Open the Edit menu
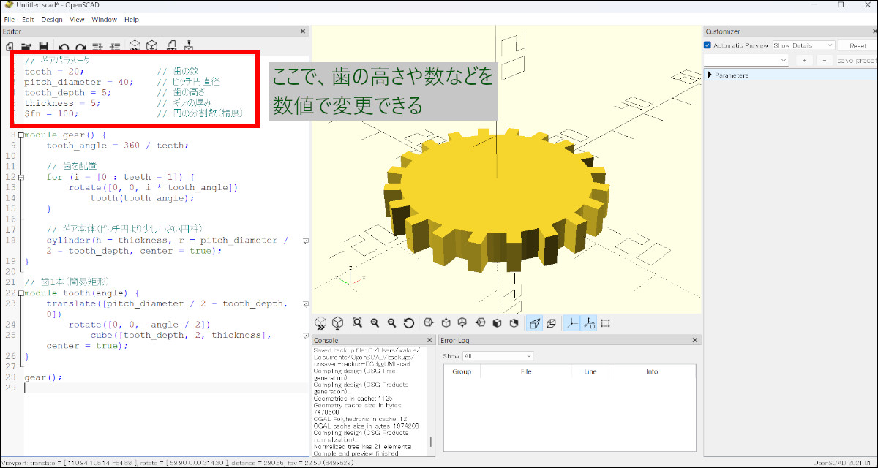This screenshot has height=468, width=878. [28, 19]
